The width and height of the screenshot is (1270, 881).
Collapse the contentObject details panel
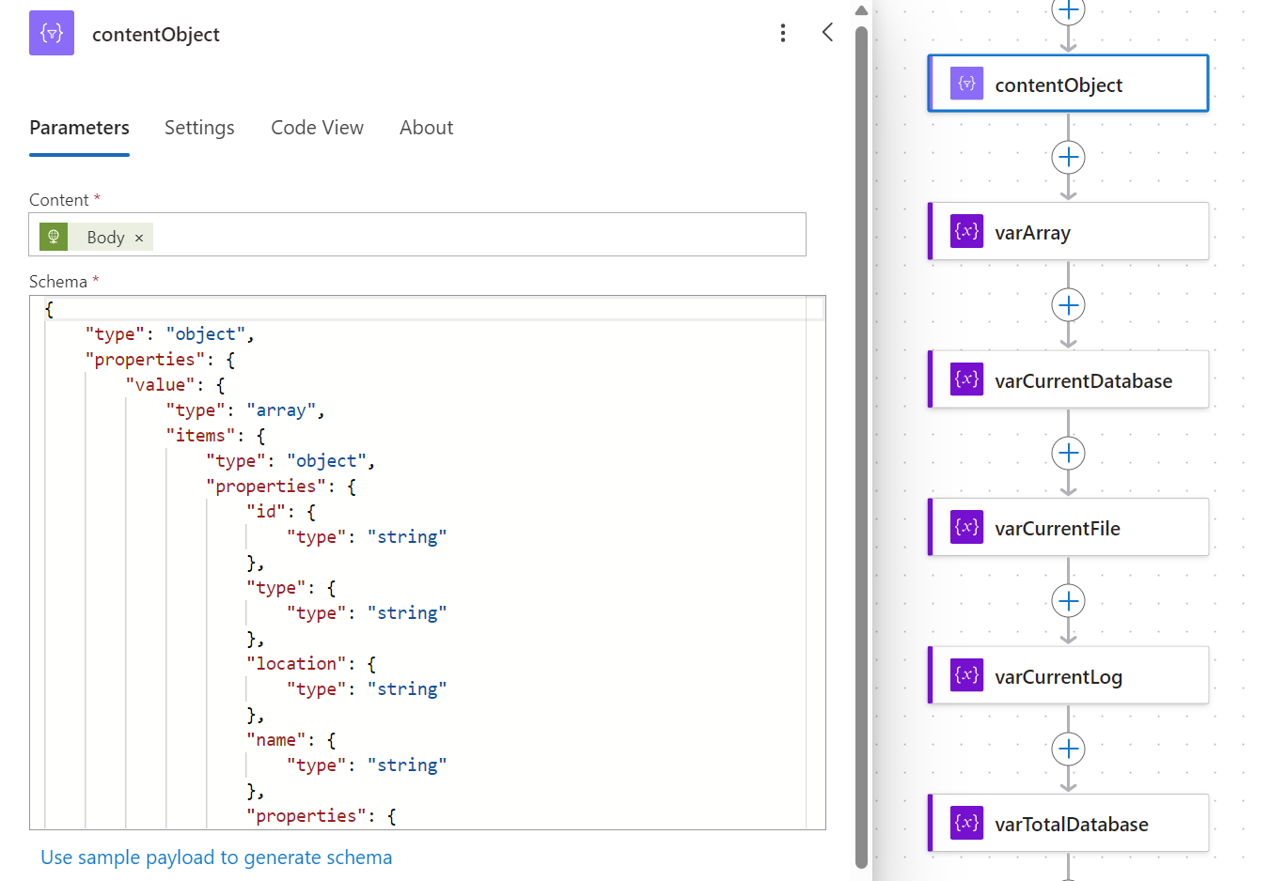pyautogui.click(x=827, y=31)
